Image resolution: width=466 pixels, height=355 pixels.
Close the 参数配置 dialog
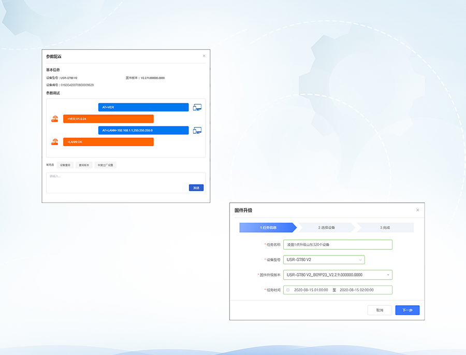click(x=204, y=56)
